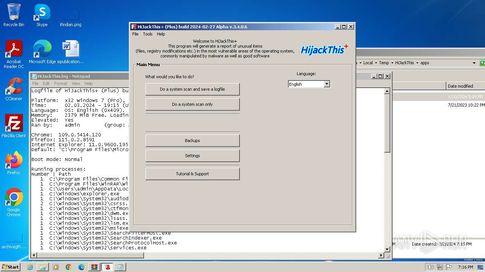Viewport: 485px width, 272px height.
Task: Open the ispublication Word document icon
Action: coord(70,52)
